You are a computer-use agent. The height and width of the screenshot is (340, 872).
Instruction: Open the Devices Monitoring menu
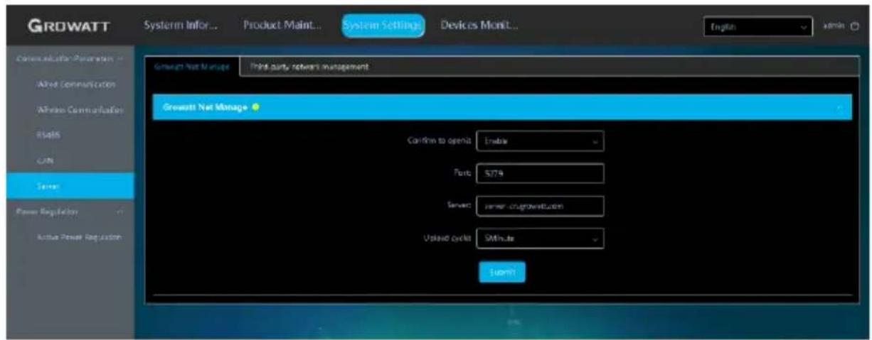tap(479, 25)
